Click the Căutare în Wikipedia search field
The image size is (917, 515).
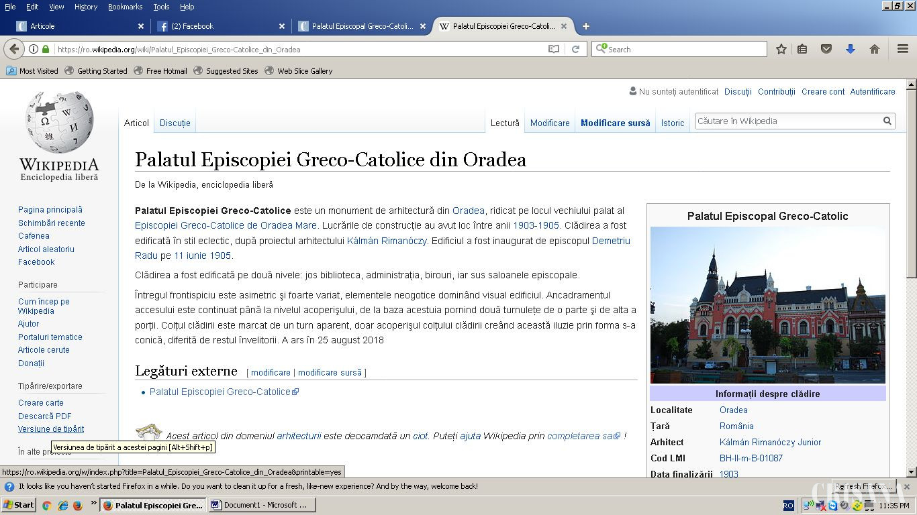[788, 121]
